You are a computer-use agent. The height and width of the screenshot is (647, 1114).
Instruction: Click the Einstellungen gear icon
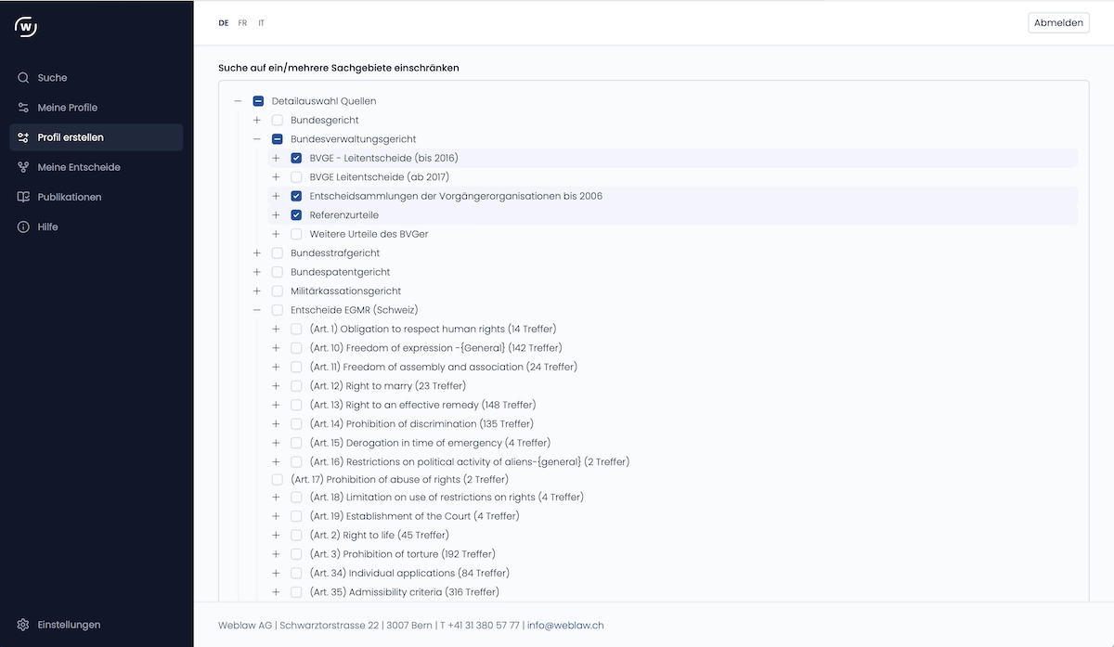pyautogui.click(x=23, y=625)
